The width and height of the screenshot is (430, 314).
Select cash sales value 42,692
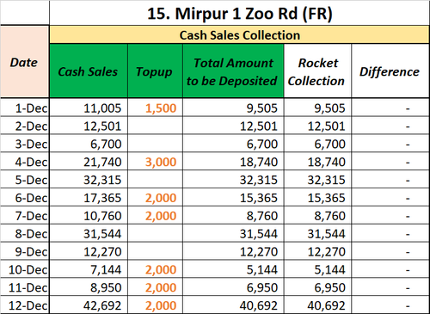click(x=89, y=305)
